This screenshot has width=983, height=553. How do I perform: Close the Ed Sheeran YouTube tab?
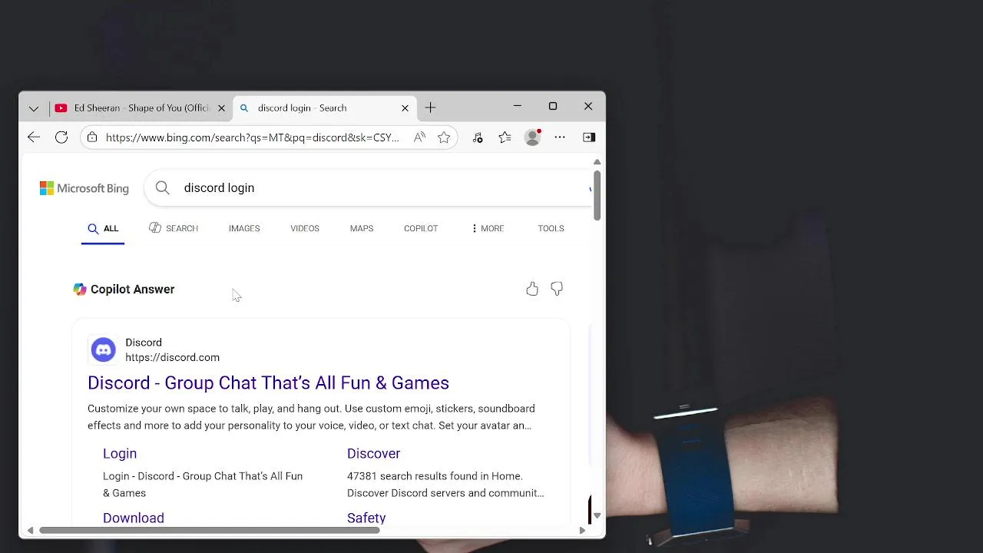tap(221, 108)
